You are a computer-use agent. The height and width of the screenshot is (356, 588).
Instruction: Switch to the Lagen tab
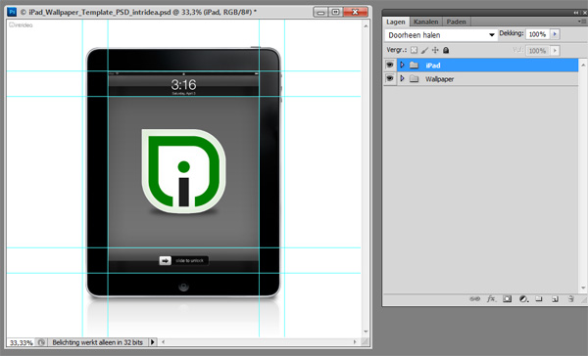[x=396, y=22]
